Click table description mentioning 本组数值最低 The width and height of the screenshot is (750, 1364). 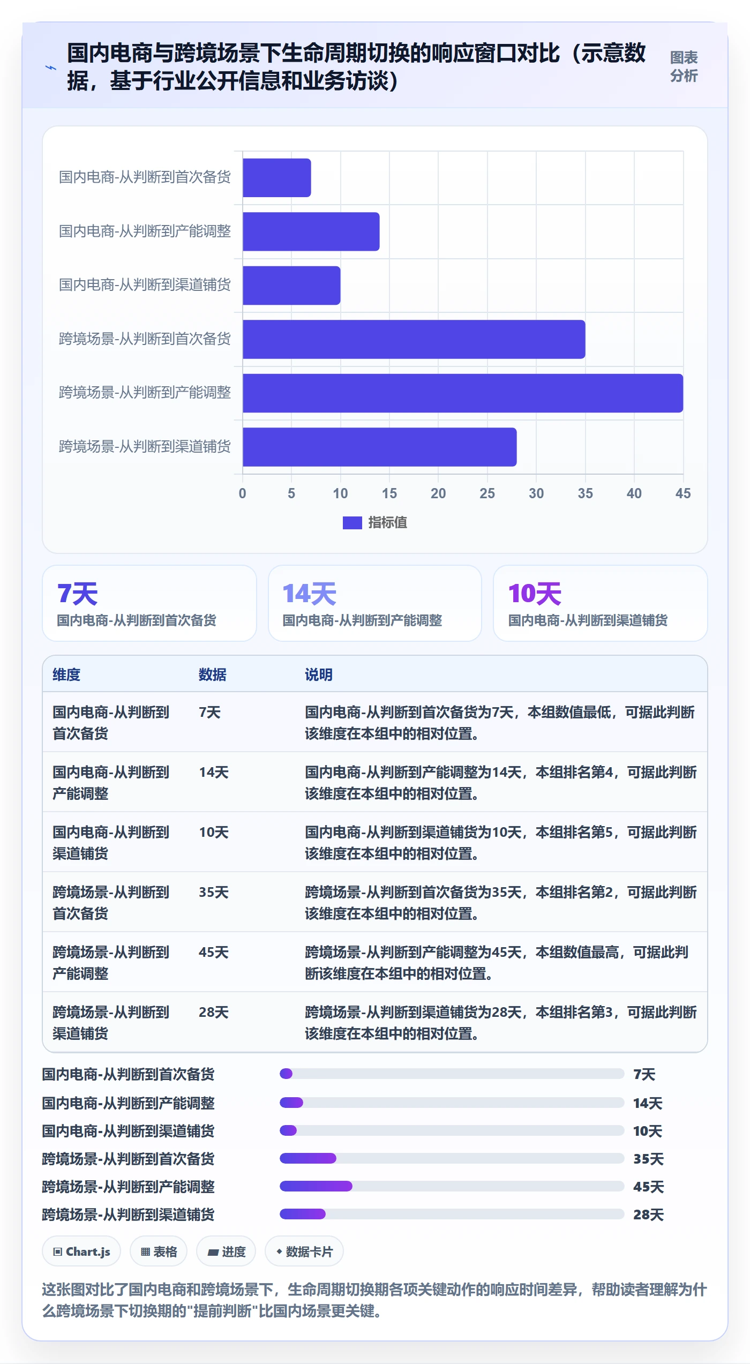pyautogui.click(x=500, y=723)
